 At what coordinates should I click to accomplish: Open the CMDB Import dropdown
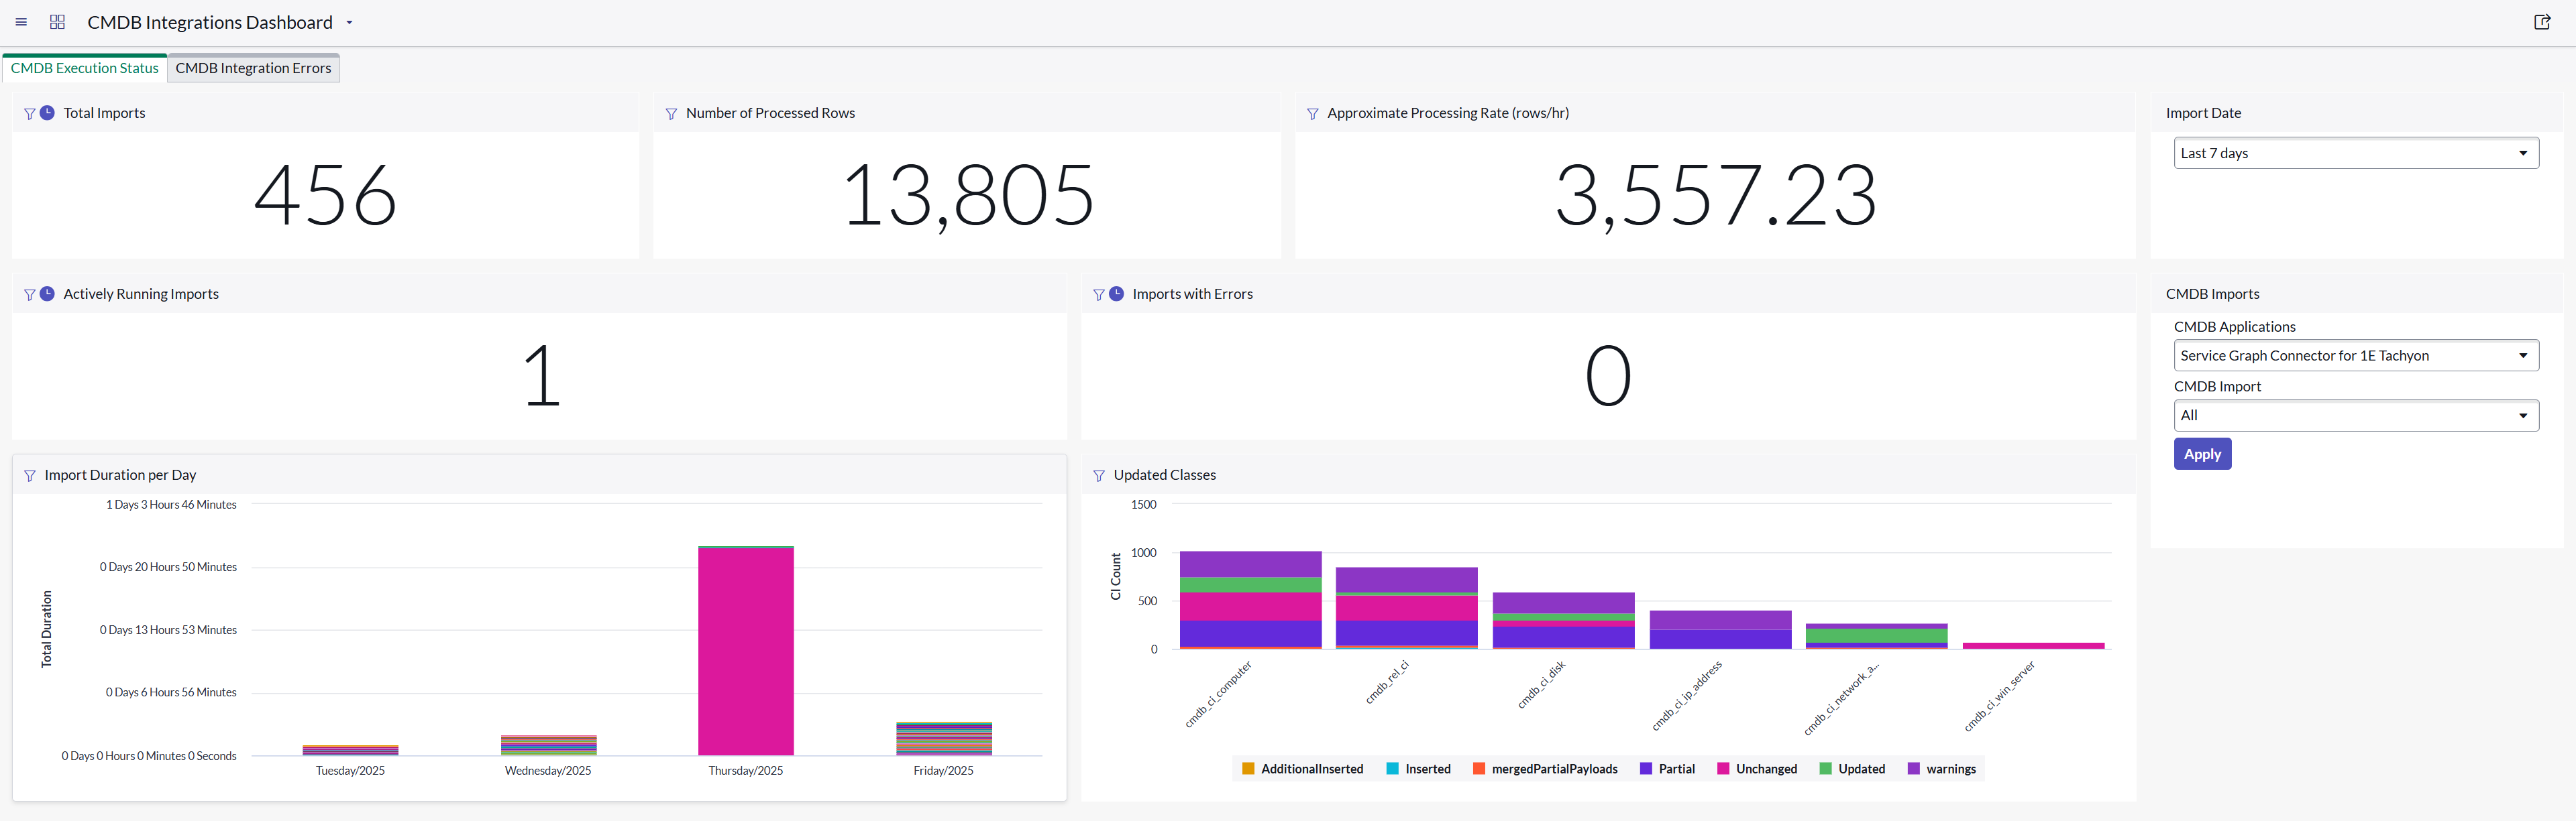click(x=2355, y=416)
